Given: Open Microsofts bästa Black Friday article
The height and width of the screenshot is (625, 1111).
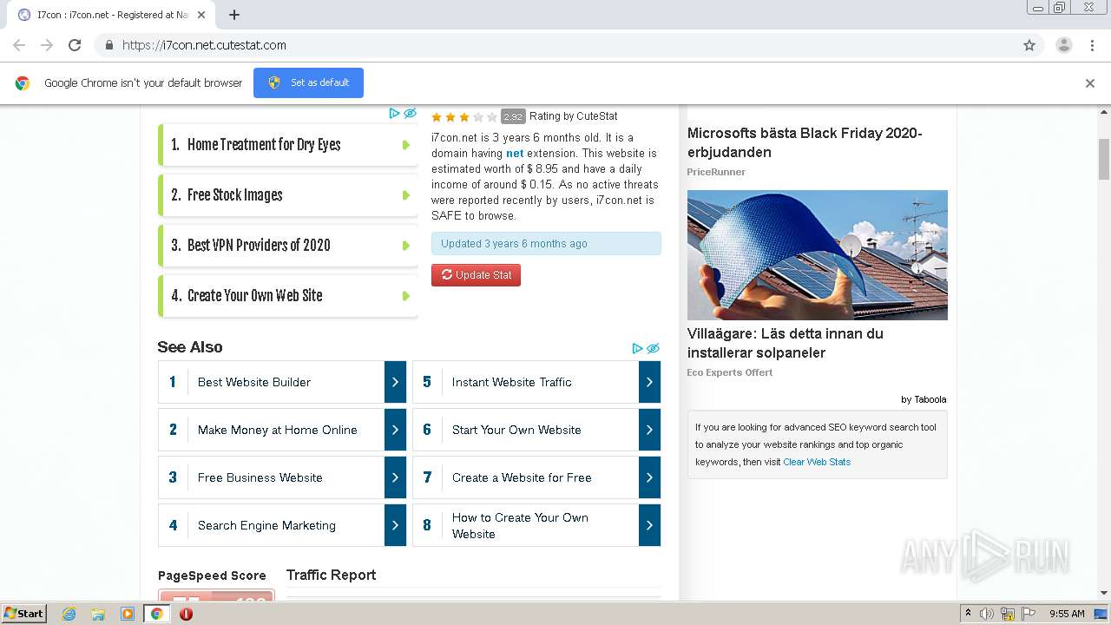Looking at the screenshot, I should pos(805,142).
